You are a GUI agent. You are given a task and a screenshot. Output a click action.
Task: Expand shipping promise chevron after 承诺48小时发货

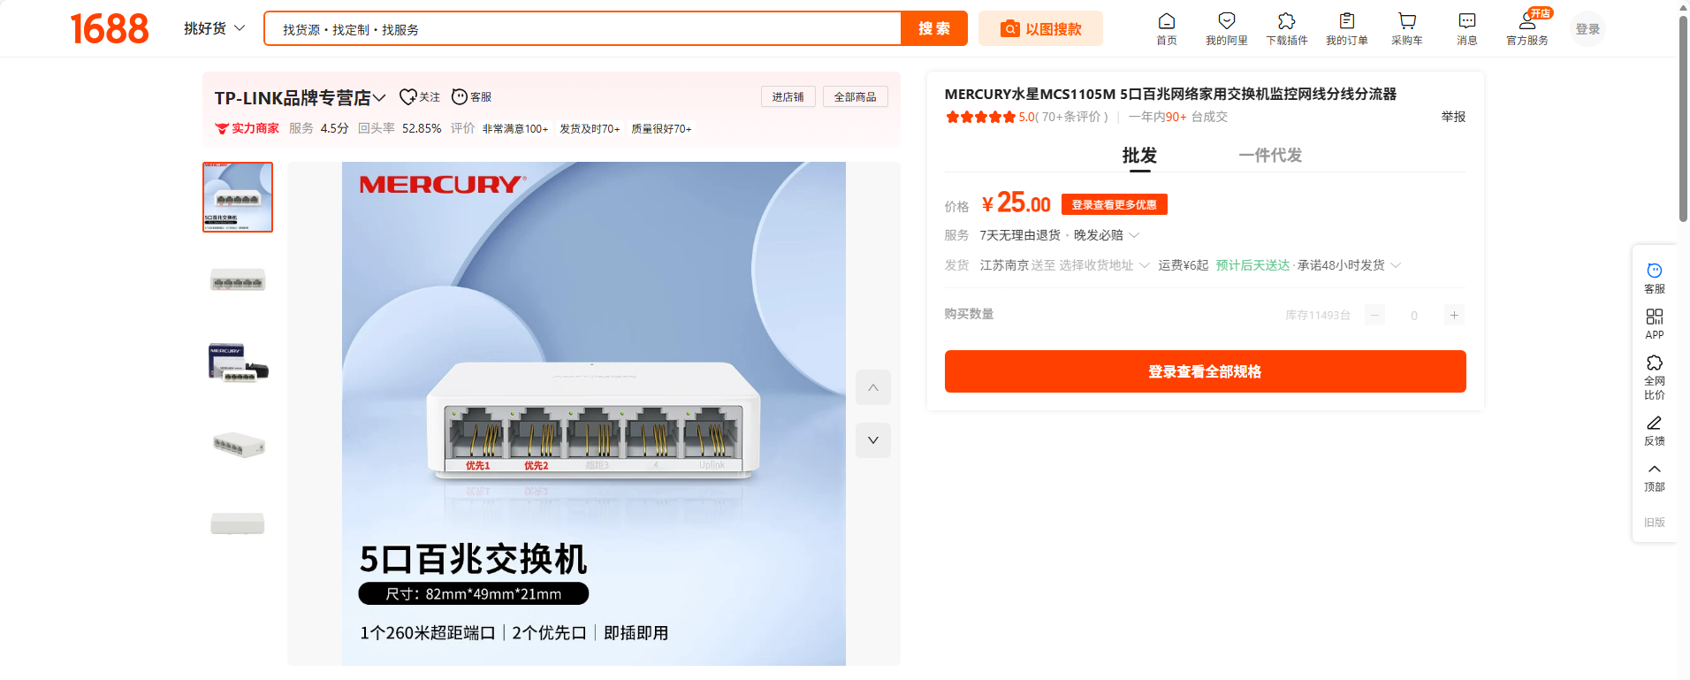click(x=1396, y=265)
